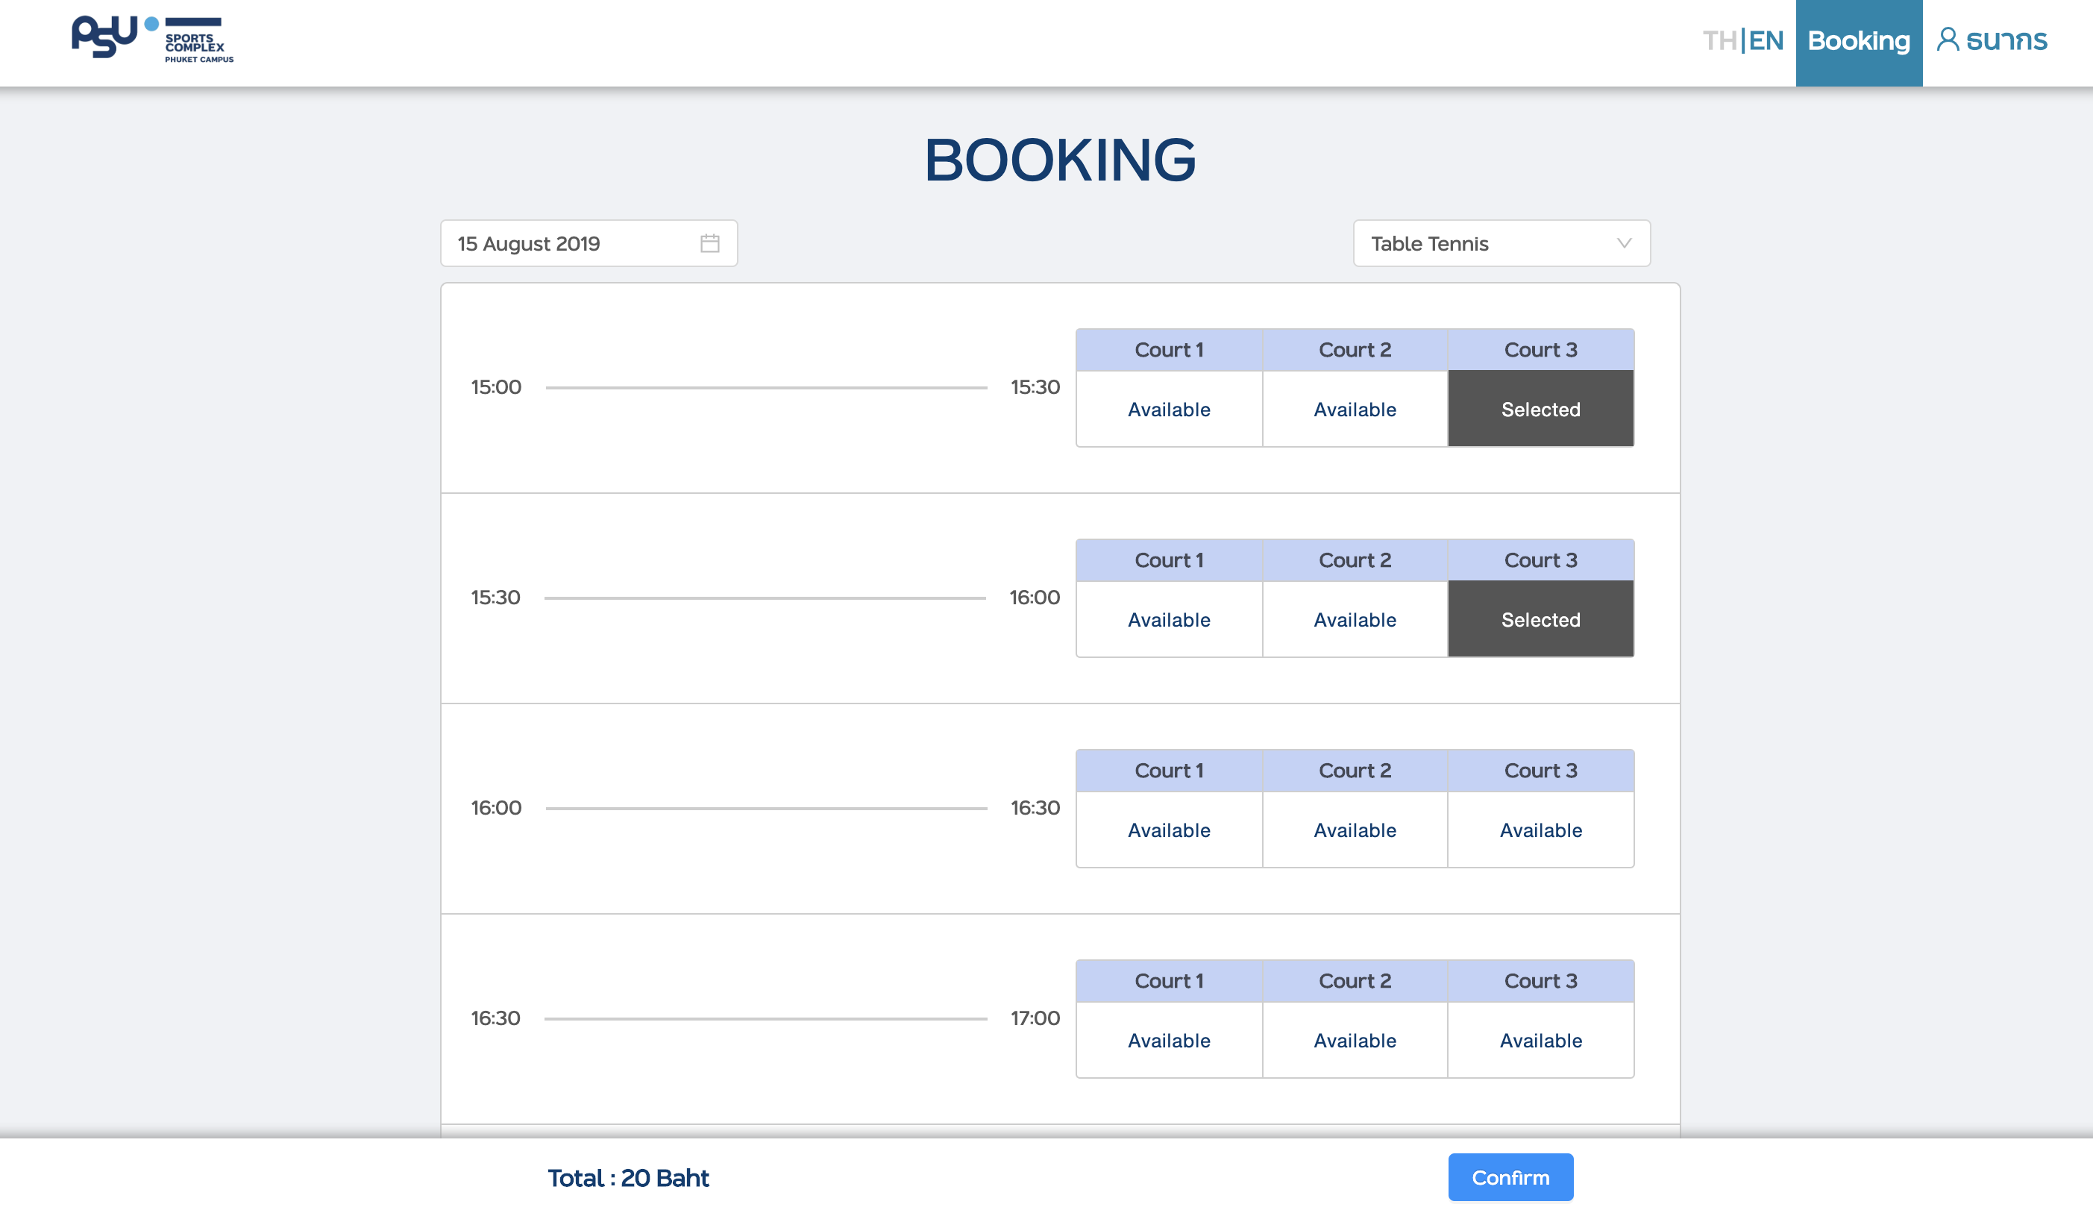Click the PSU Sports Complex logo
This screenshot has width=2093, height=1216.
point(153,39)
